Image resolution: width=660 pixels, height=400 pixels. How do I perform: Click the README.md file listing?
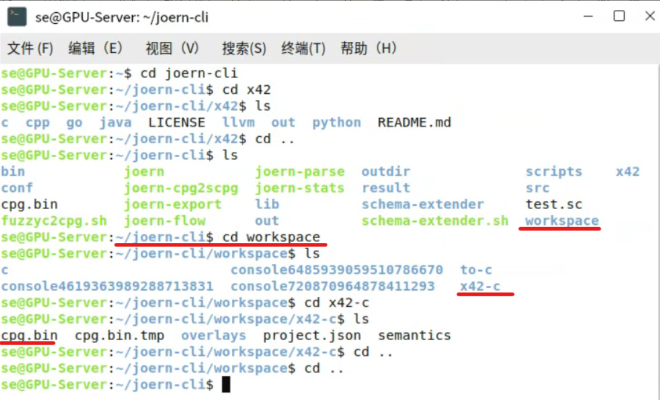tap(414, 122)
